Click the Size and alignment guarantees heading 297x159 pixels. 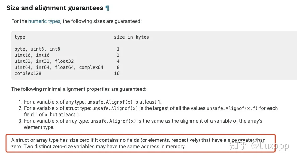55,8
